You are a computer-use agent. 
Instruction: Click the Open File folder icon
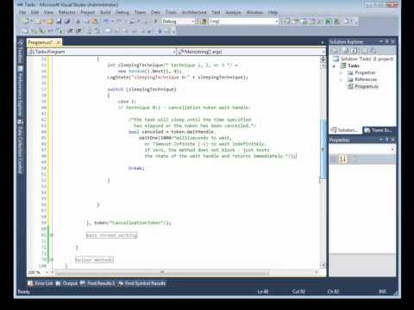tap(50, 22)
